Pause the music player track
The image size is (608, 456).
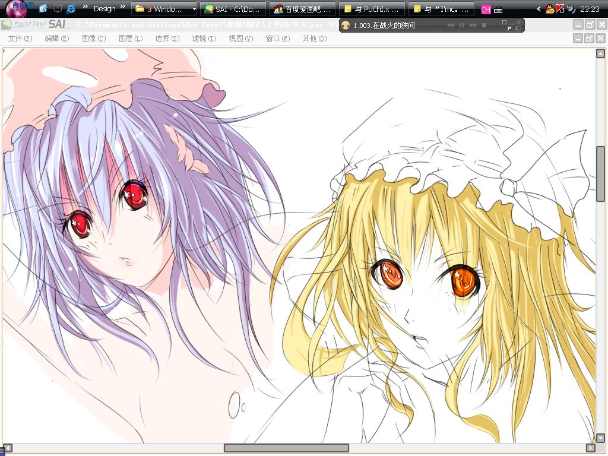click(x=462, y=25)
